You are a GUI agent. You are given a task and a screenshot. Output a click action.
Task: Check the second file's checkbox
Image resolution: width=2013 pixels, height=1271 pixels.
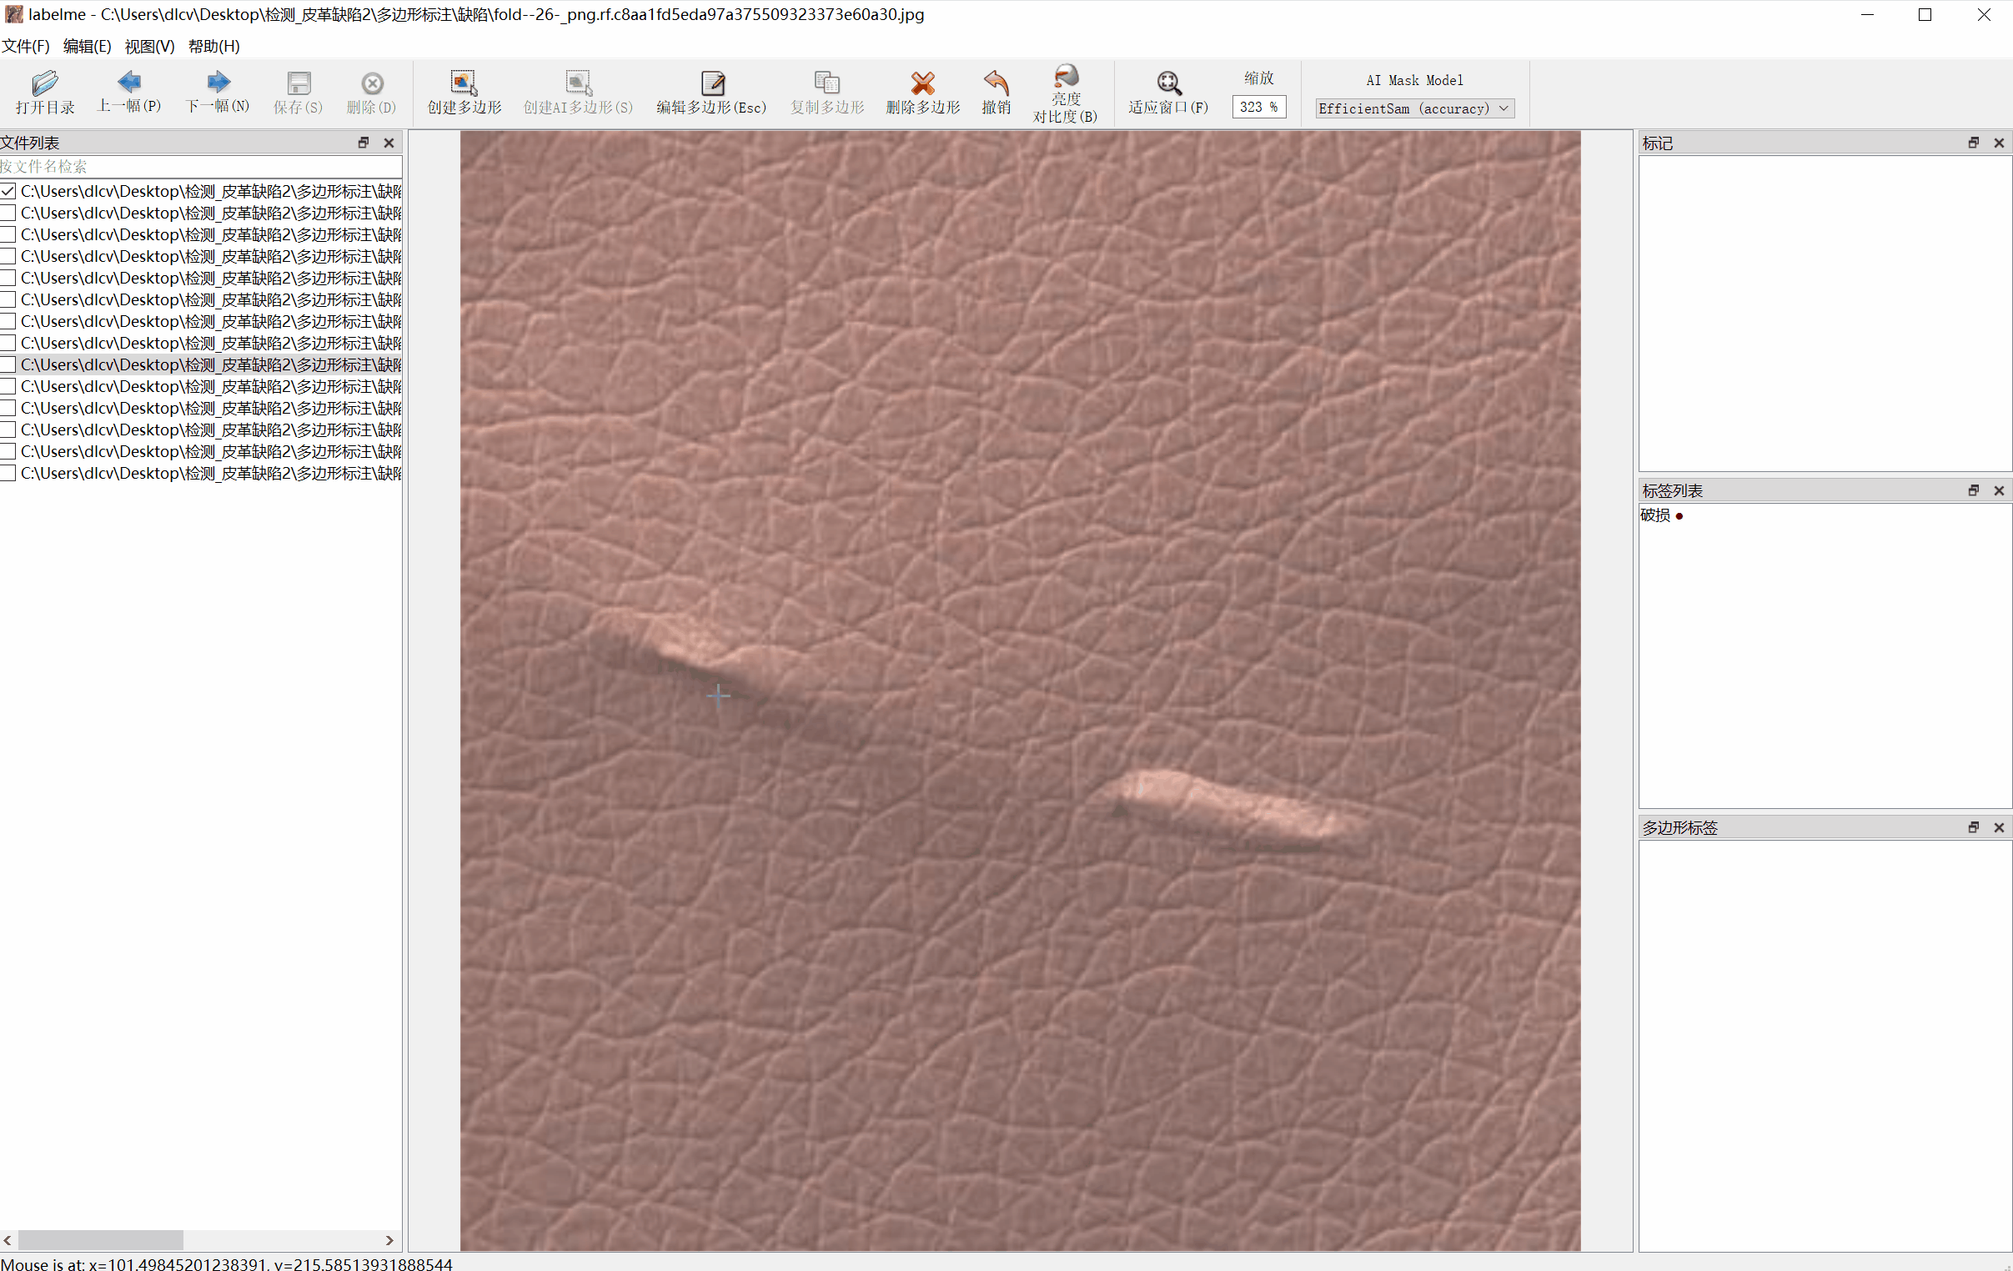(8, 213)
